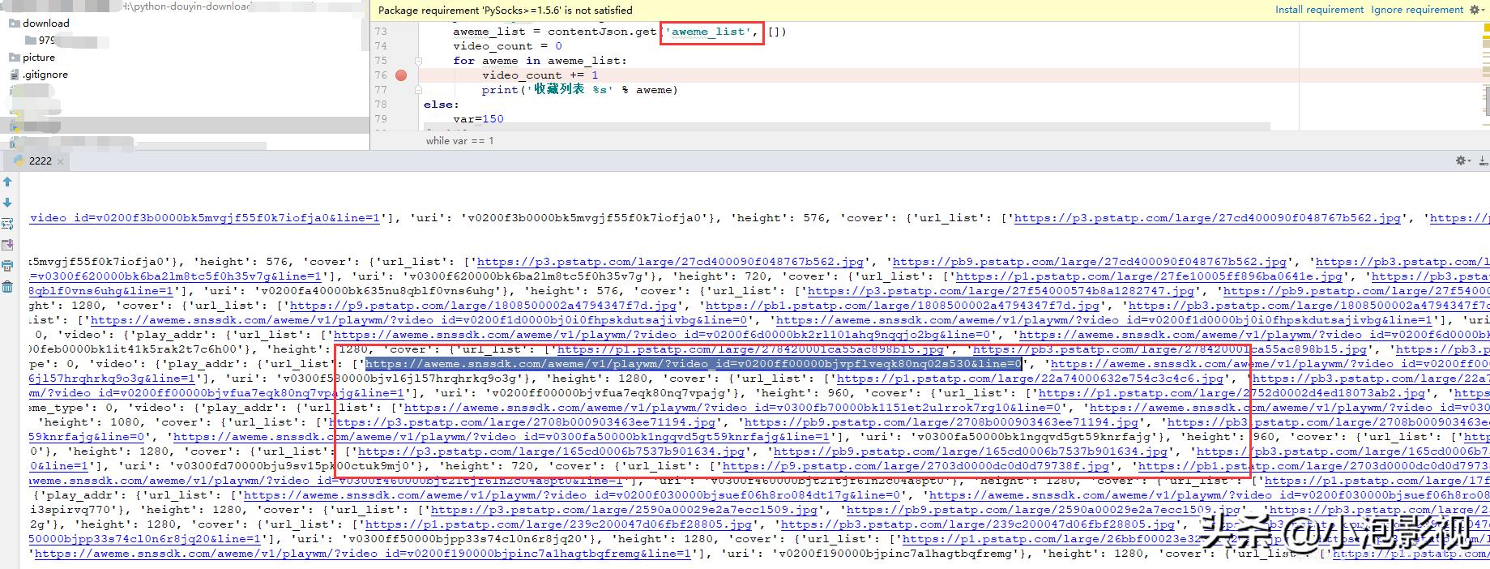Open playwm link ending bjpinc7alhagtbqfremg&line=1
Screen dimensions: 1490x569
(363, 554)
